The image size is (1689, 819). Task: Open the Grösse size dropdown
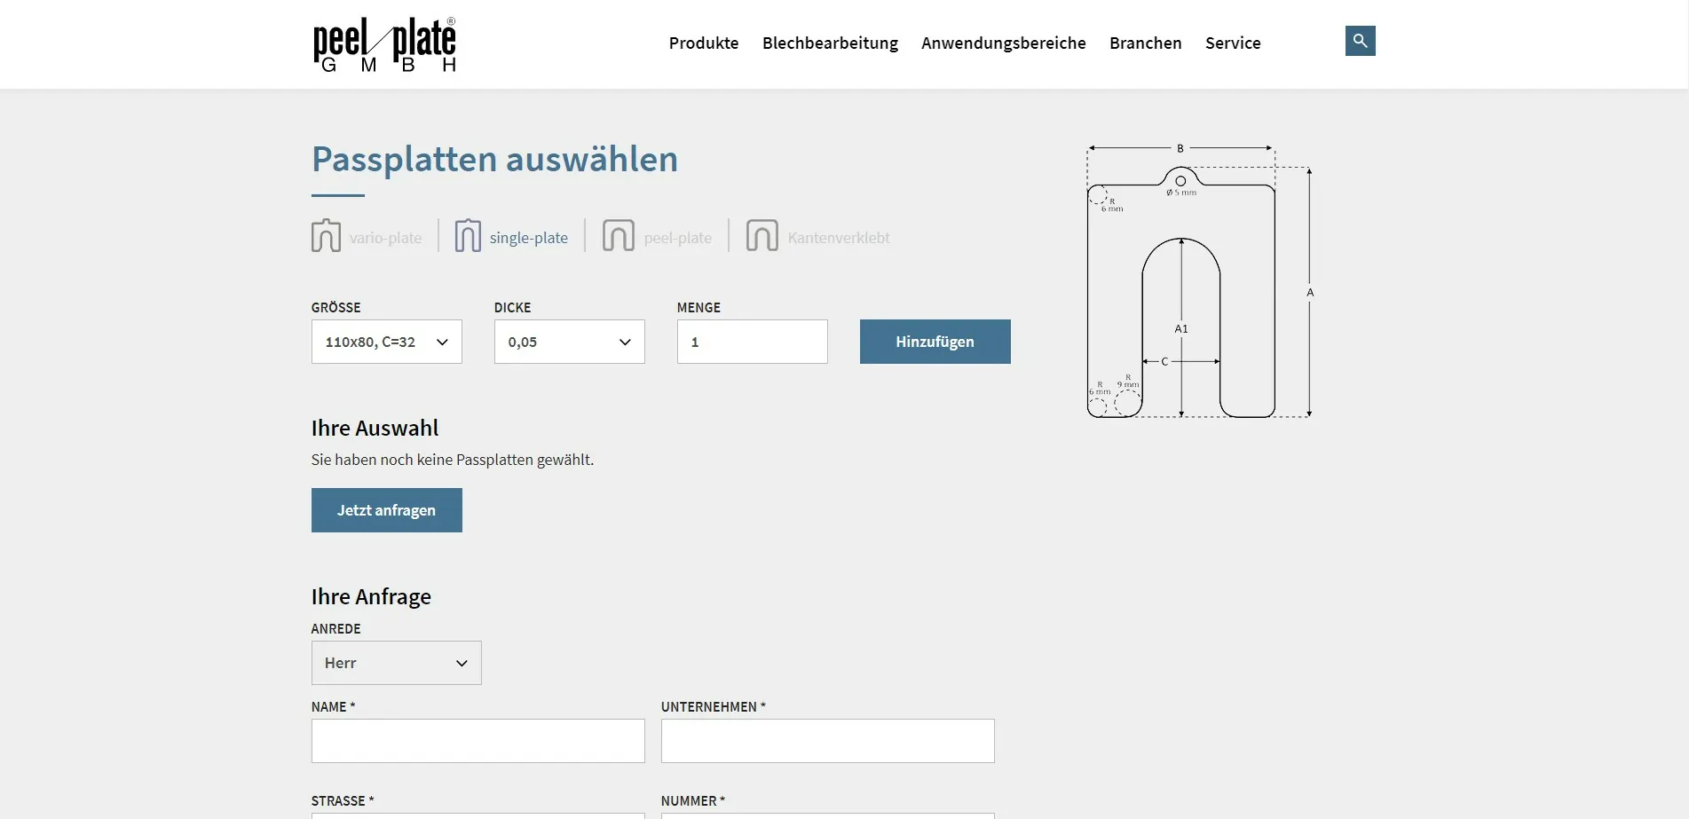(x=386, y=342)
